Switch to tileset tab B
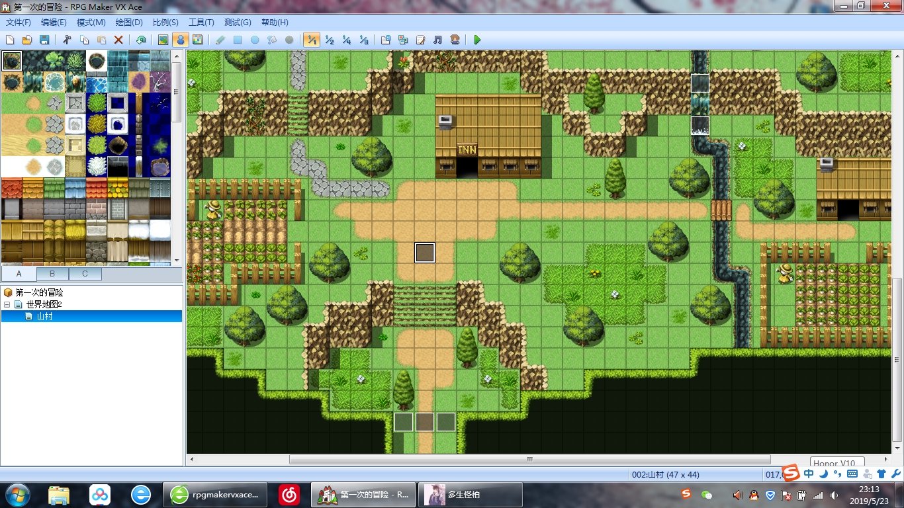The width and height of the screenshot is (904, 508). click(x=52, y=274)
